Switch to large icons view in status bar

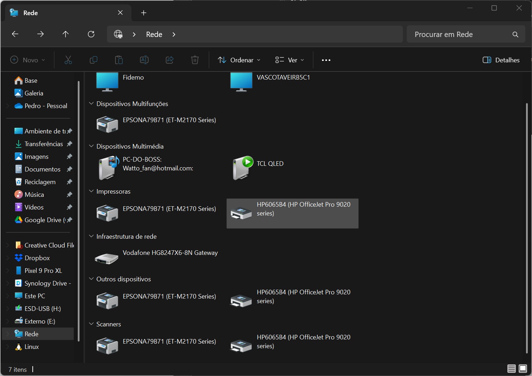coord(523,369)
